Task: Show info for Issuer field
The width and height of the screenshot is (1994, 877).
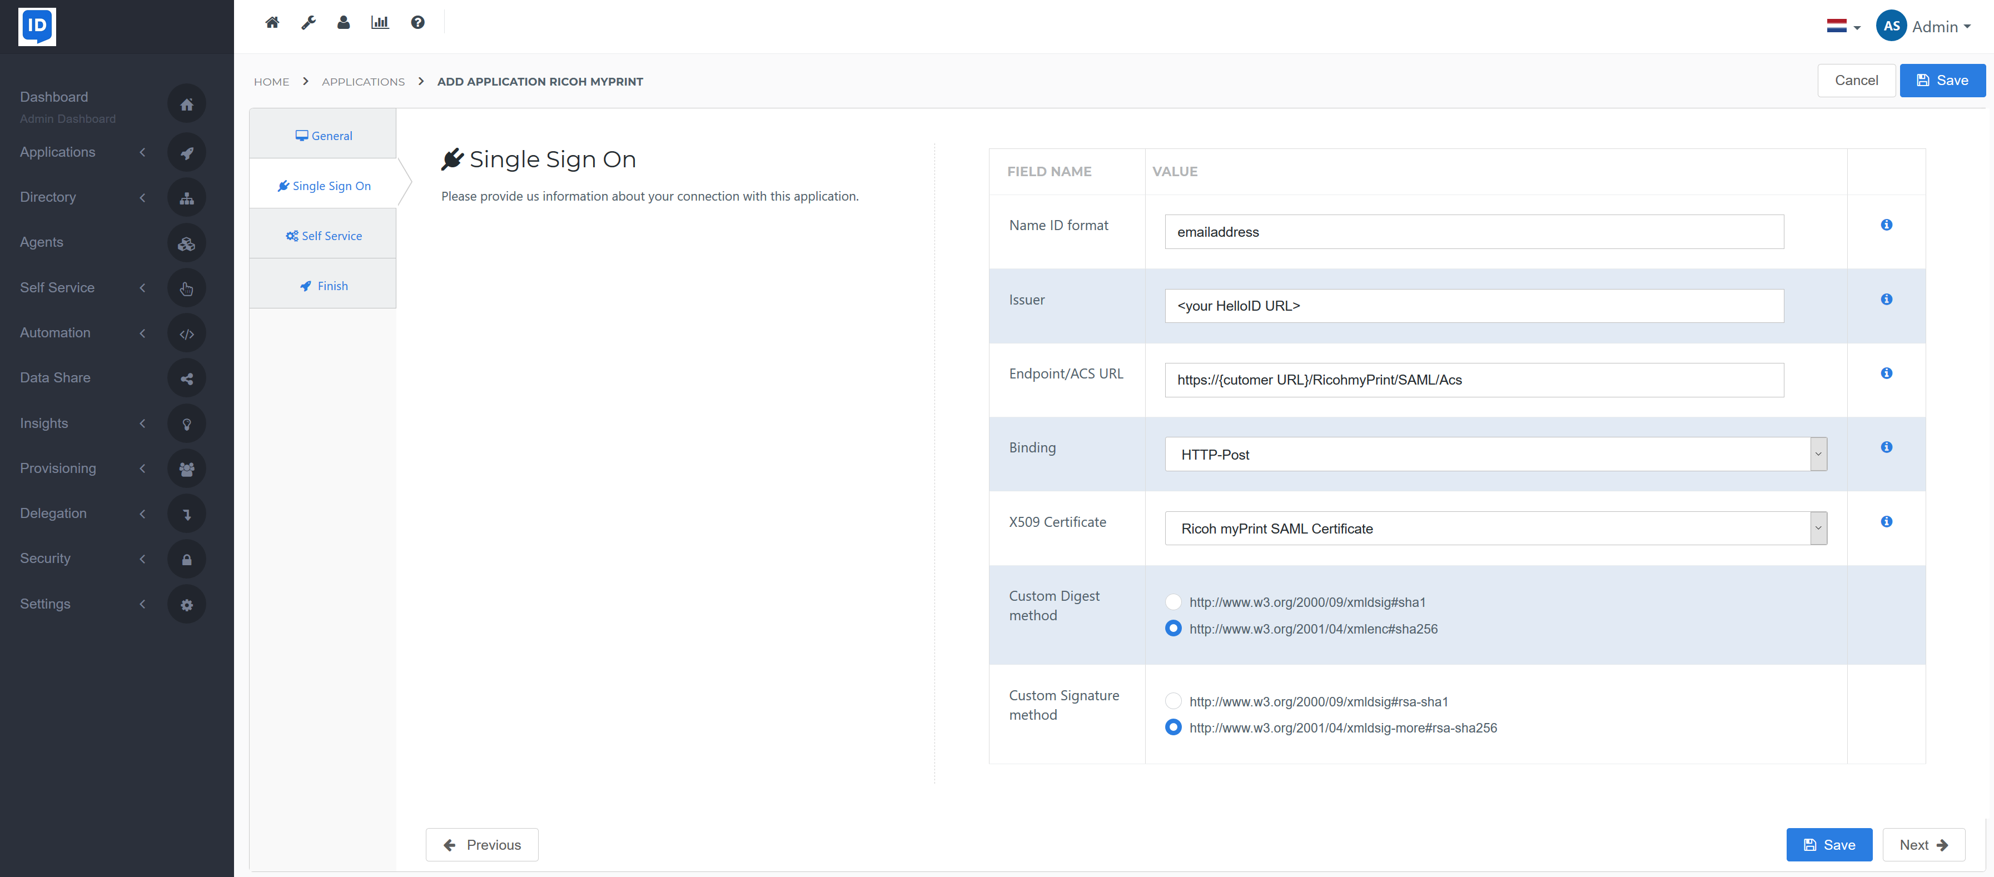Action: point(1886,299)
